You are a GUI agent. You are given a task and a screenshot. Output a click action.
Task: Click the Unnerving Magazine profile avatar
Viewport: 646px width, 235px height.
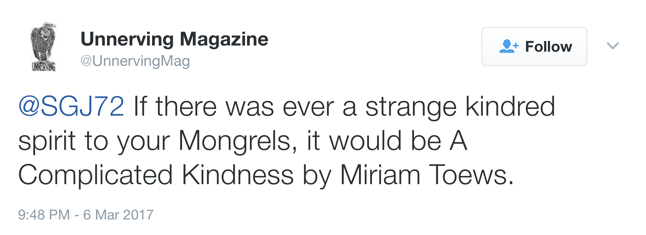43,47
